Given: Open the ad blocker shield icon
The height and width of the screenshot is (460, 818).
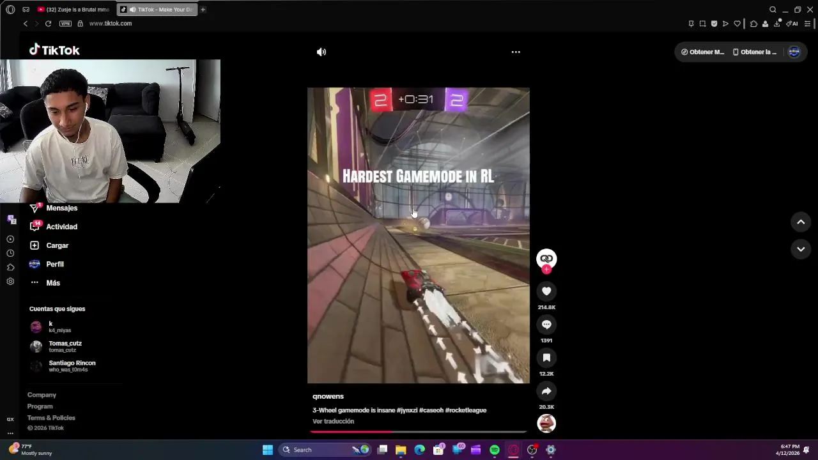Looking at the screenshot, I should 714,24.
